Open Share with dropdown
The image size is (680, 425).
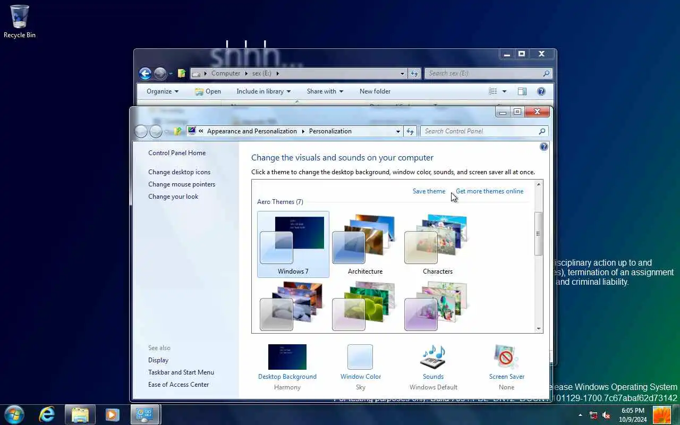(325, 91)
